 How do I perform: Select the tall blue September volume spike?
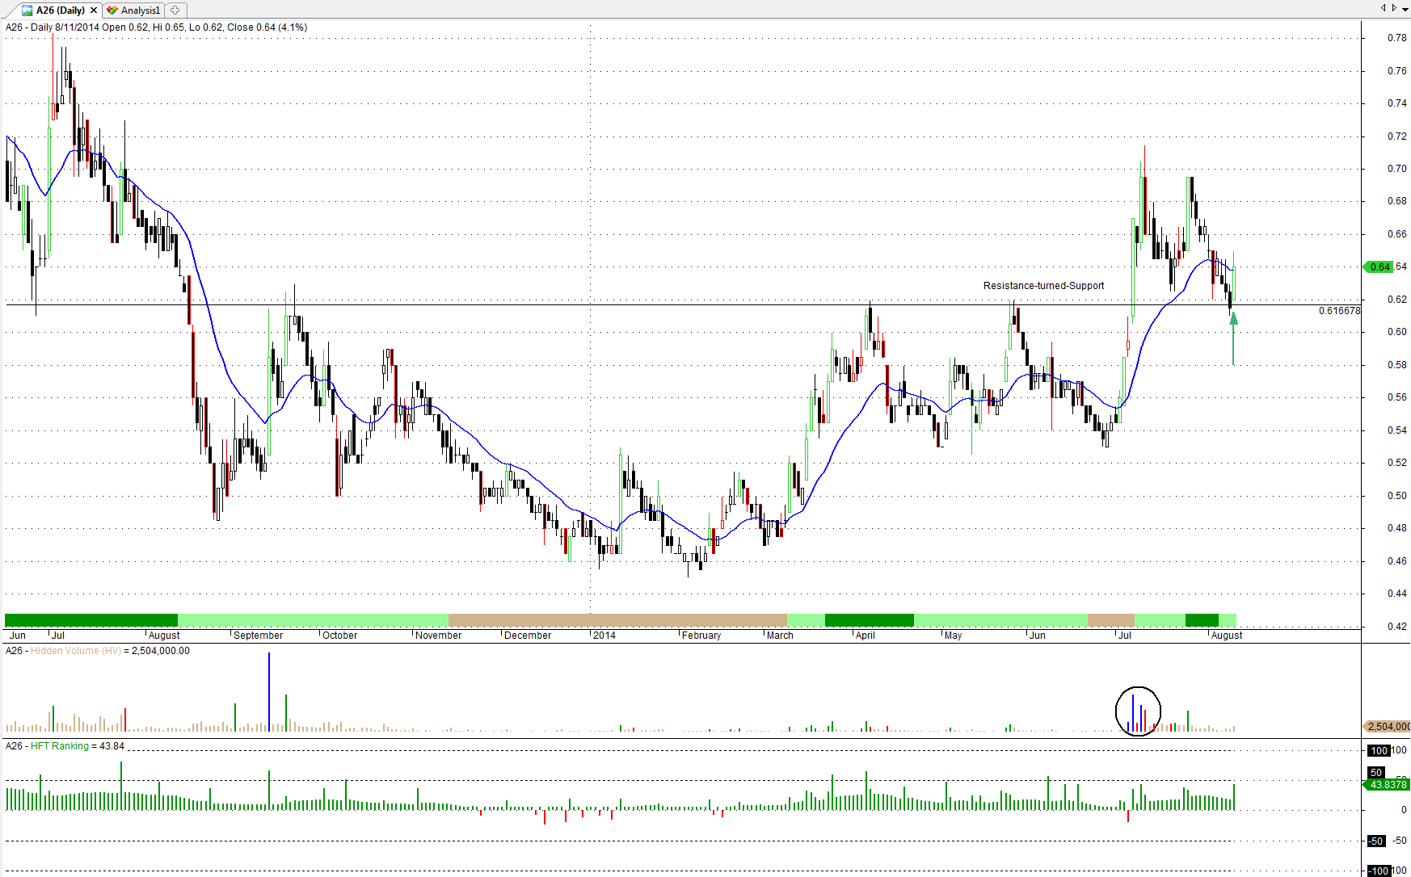[x=269, y=691]
